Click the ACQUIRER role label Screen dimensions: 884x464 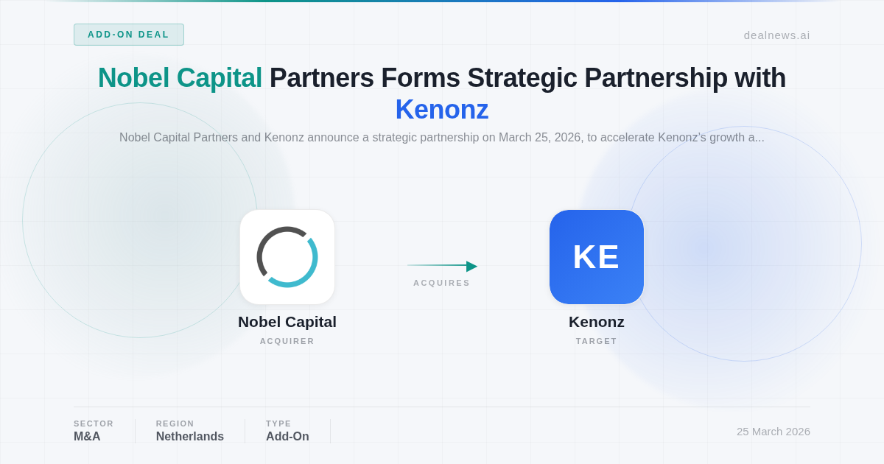287,341
